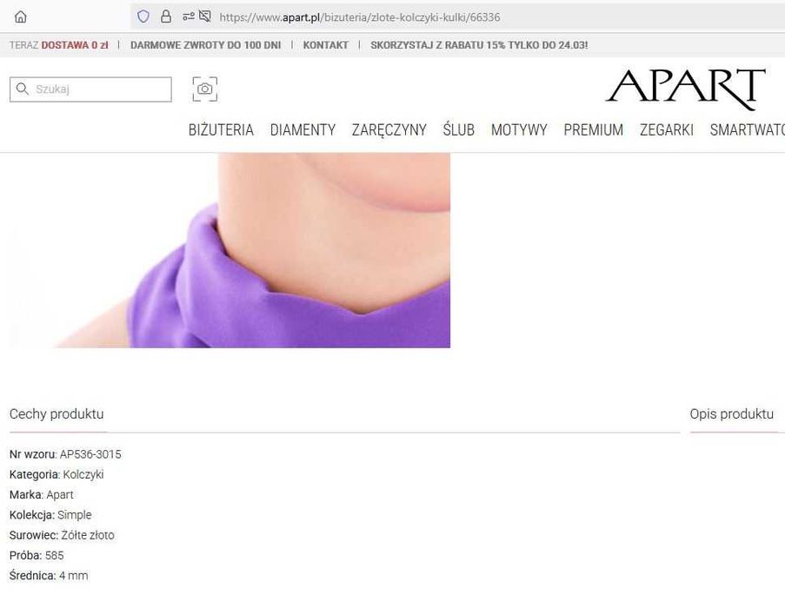Open TERAZ DOSTAWA 0 zł link

58,45
